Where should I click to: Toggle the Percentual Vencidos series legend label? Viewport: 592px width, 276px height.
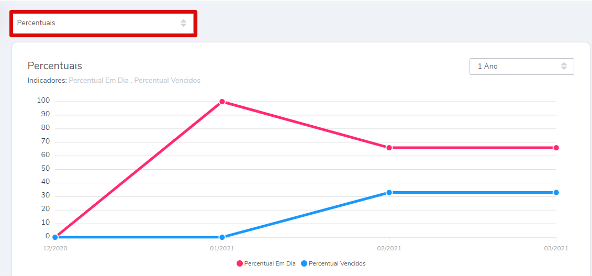click(x=337, y=263)
